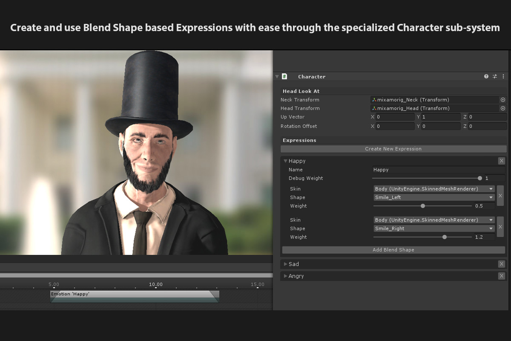This screenshot has width=511, height=341.
Task: Remove the Smile_Right blend shape entry
Action: (500, 227)
